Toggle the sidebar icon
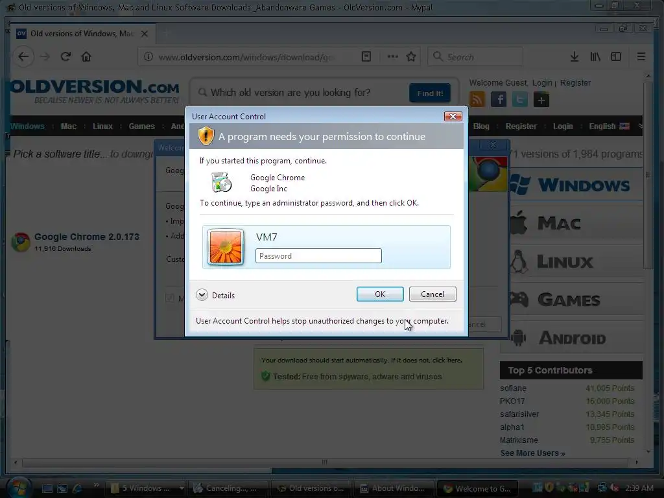 coord(616,57)
